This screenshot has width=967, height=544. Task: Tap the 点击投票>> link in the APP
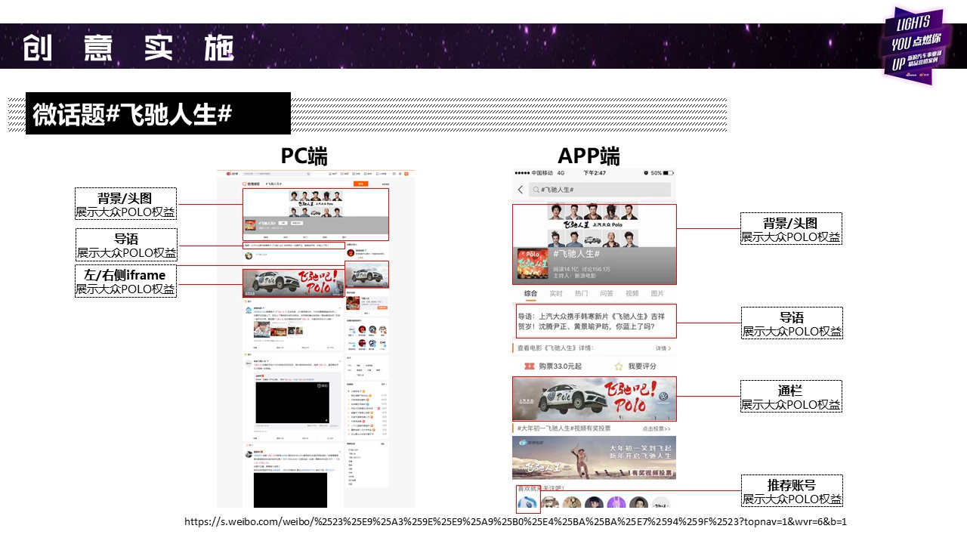click(656, 428)
